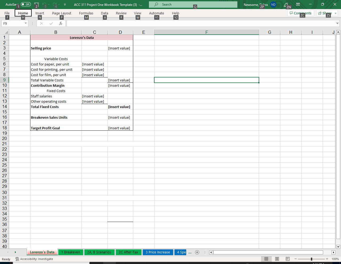Image resolution: width=341 pixels, height=264 pixels.
Task: Open the Review tab
Action: [x=121, y=13]
